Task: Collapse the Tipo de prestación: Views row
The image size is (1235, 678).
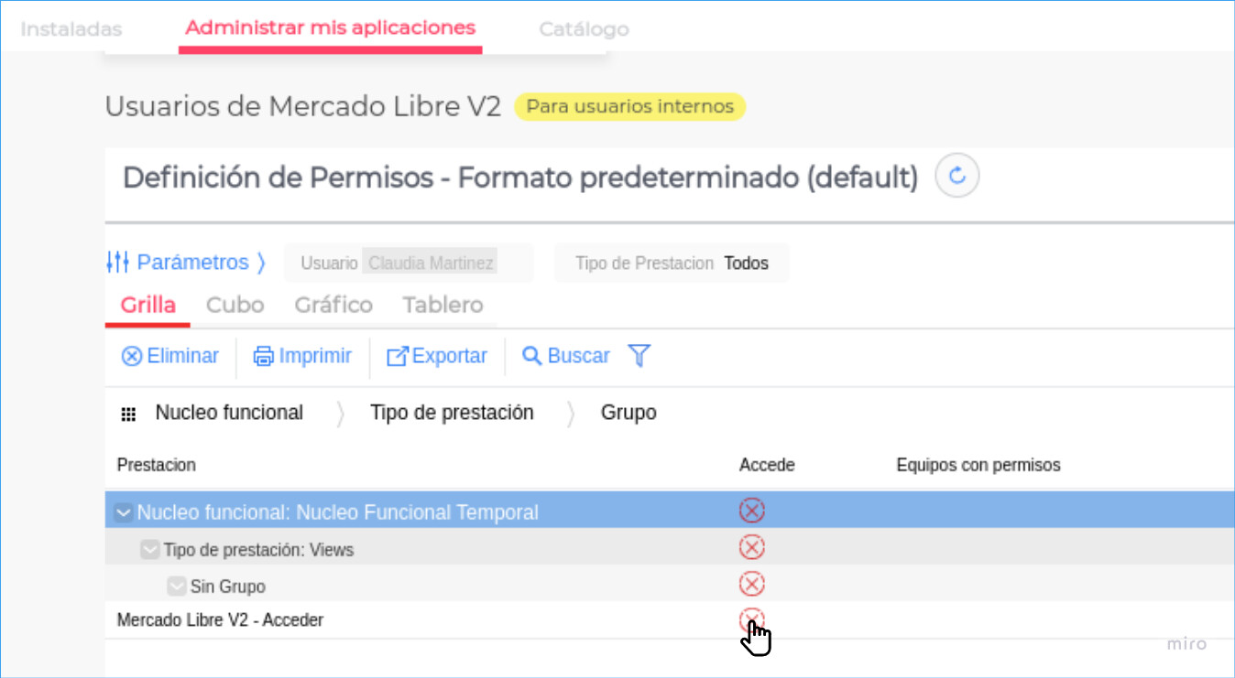Action: click(x=150, y=550)
